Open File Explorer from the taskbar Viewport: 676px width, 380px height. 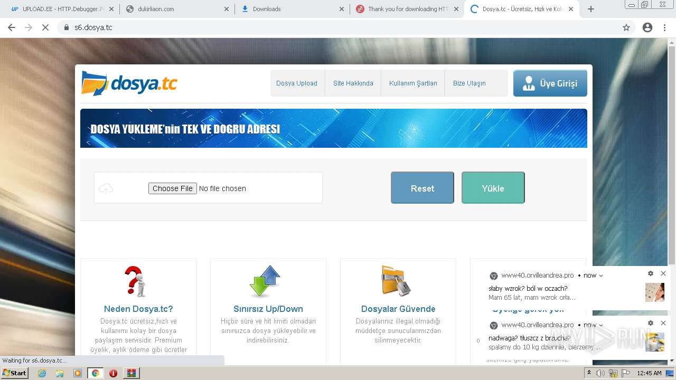point(60,373)
